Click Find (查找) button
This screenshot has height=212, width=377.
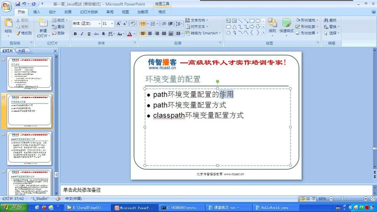(x=330, y=20)
